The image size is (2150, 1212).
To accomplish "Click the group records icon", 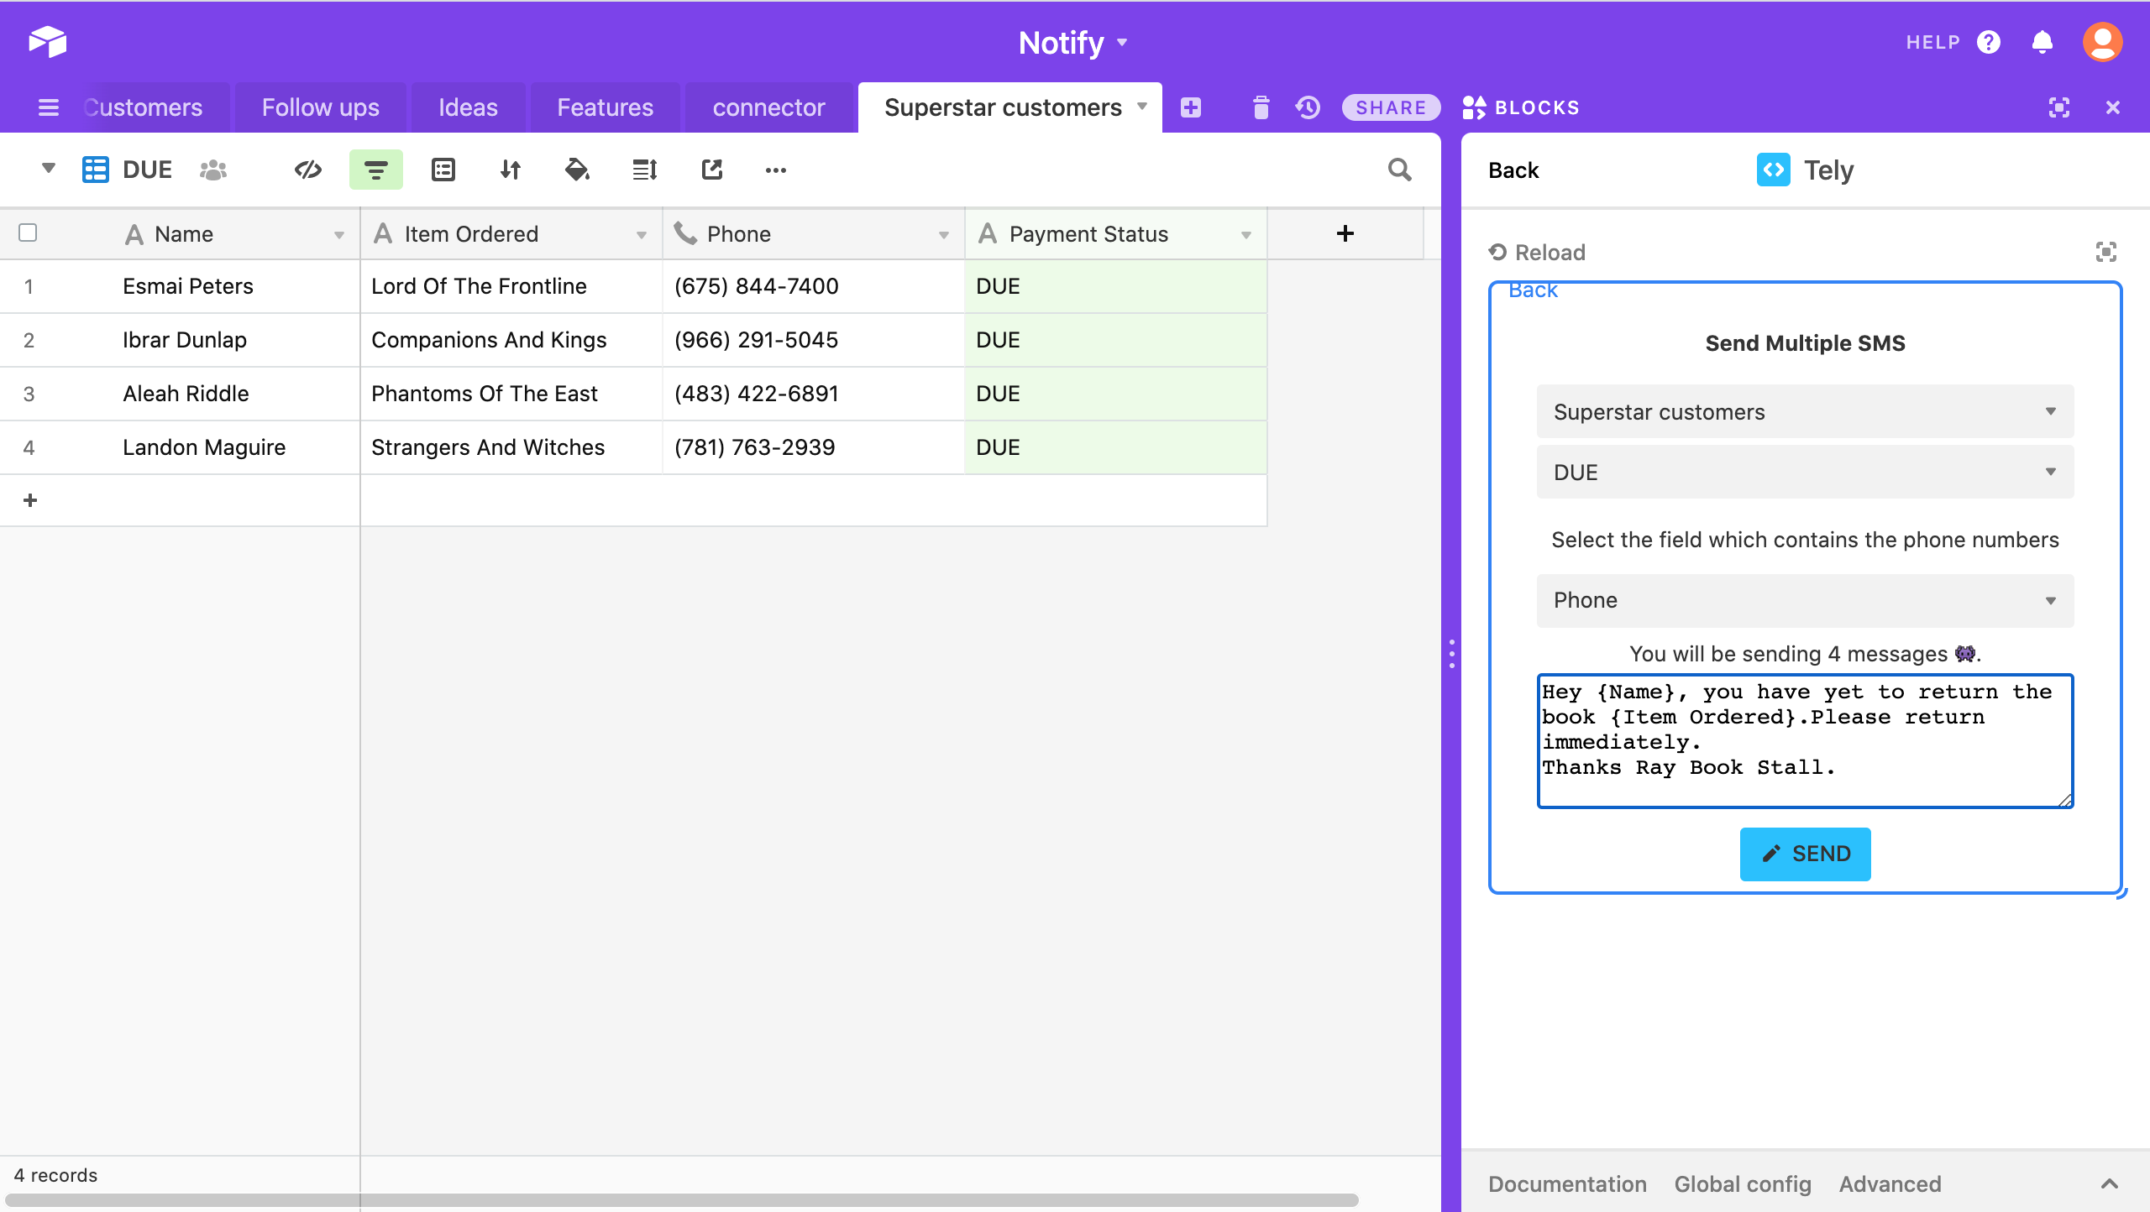I will click(443, 170).
